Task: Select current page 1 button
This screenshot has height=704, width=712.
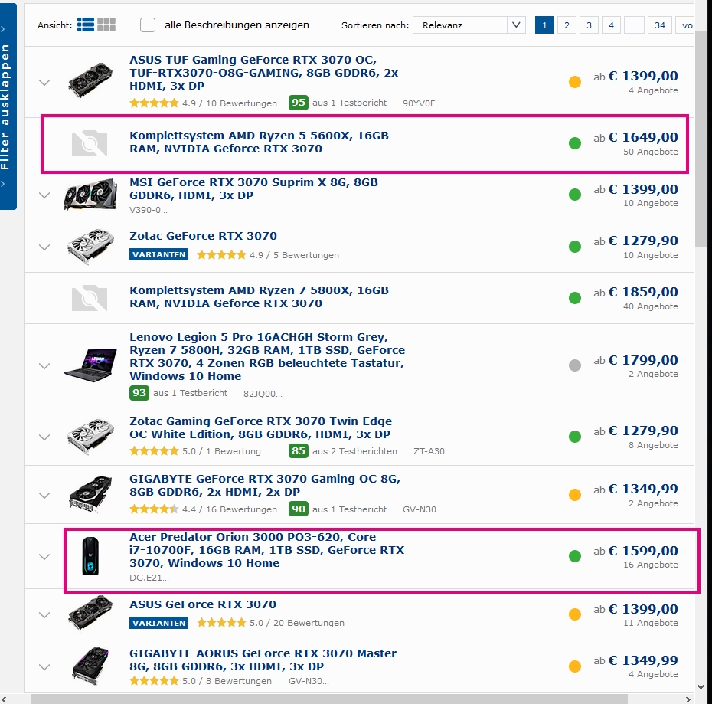Action: [544, 25]
